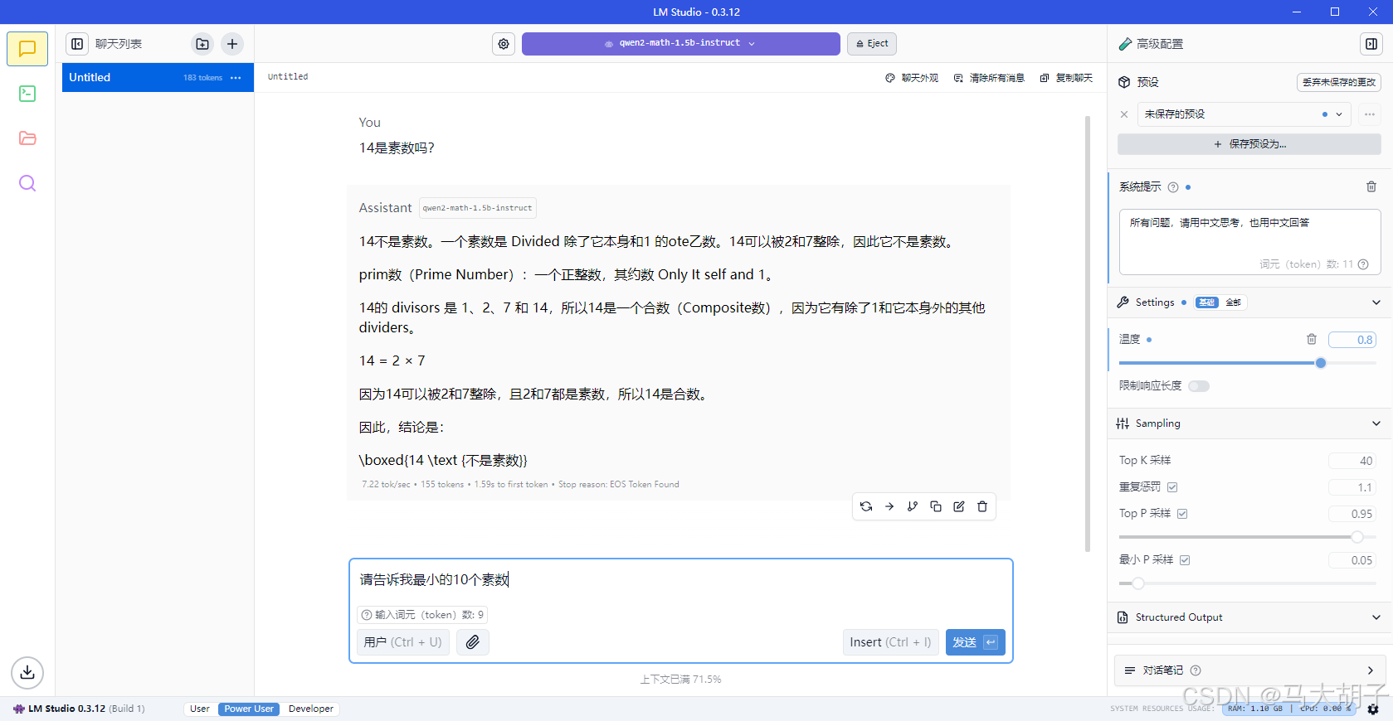The width and height of the screenshot is (1393, 721).
Task: Open the user role selector (Ctrl + U)
Action: coord(403,642)
